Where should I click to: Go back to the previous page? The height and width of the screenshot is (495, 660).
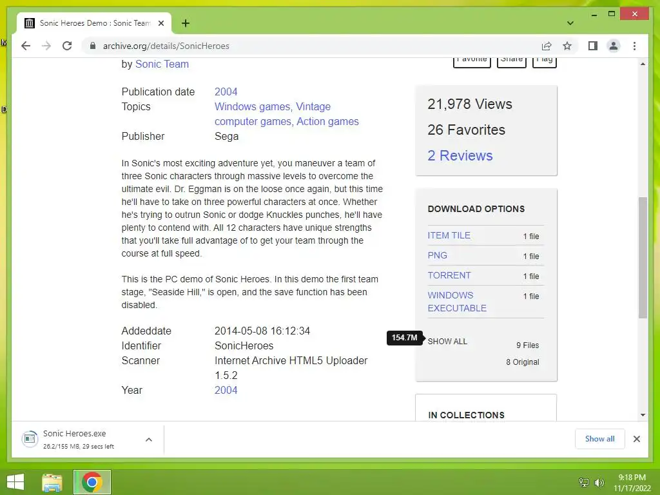(x=26, y=46)
